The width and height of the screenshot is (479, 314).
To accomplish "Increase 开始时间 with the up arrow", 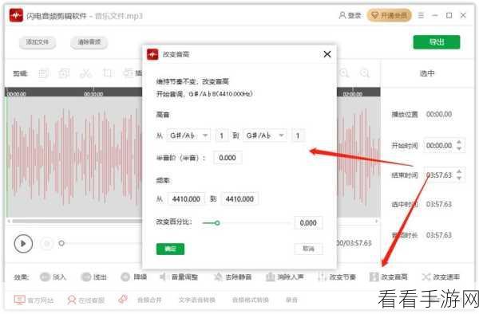I will [x=459, y=143].
